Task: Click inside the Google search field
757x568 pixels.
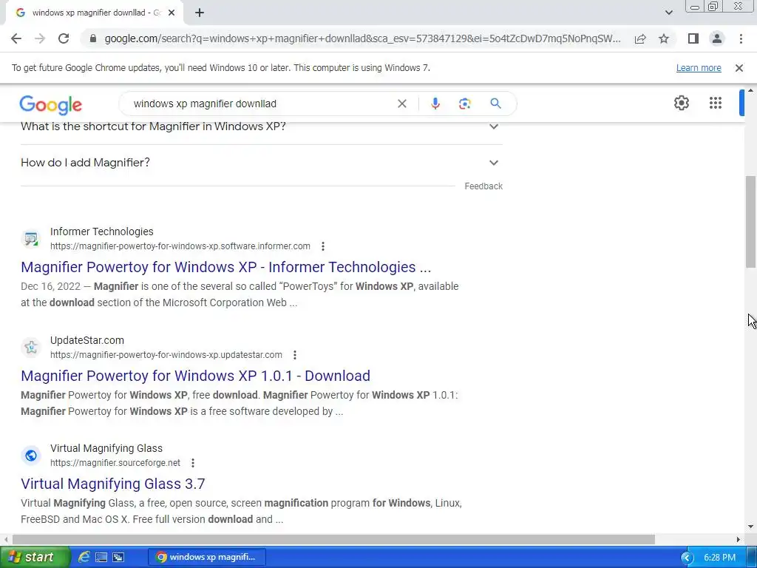Action: coord(261,104)
